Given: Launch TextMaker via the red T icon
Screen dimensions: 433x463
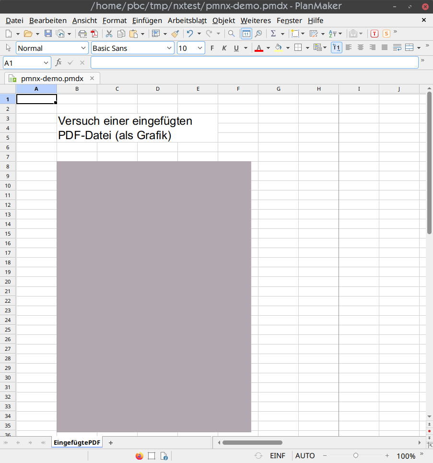Looking at the screenshot, I should tap(374, 34).
